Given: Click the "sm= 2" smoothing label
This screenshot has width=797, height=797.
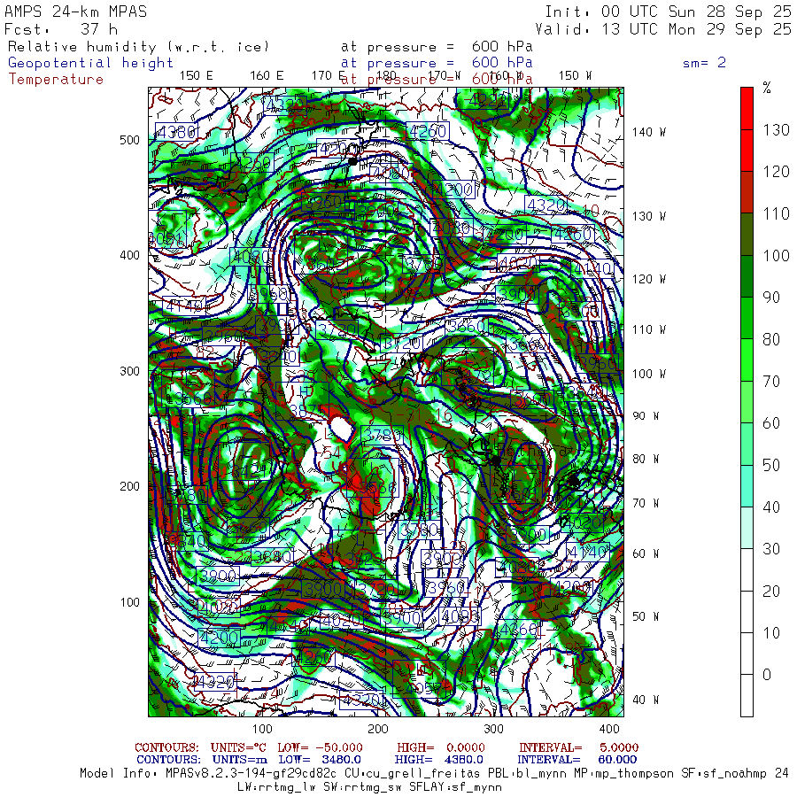Looking at the screenshot, I should pos(704,63).
